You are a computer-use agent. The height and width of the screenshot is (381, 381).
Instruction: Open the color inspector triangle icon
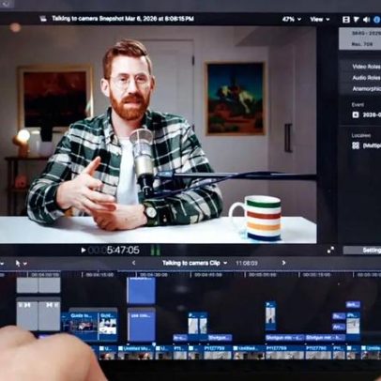pyautogui.click(x=357, y=20)
